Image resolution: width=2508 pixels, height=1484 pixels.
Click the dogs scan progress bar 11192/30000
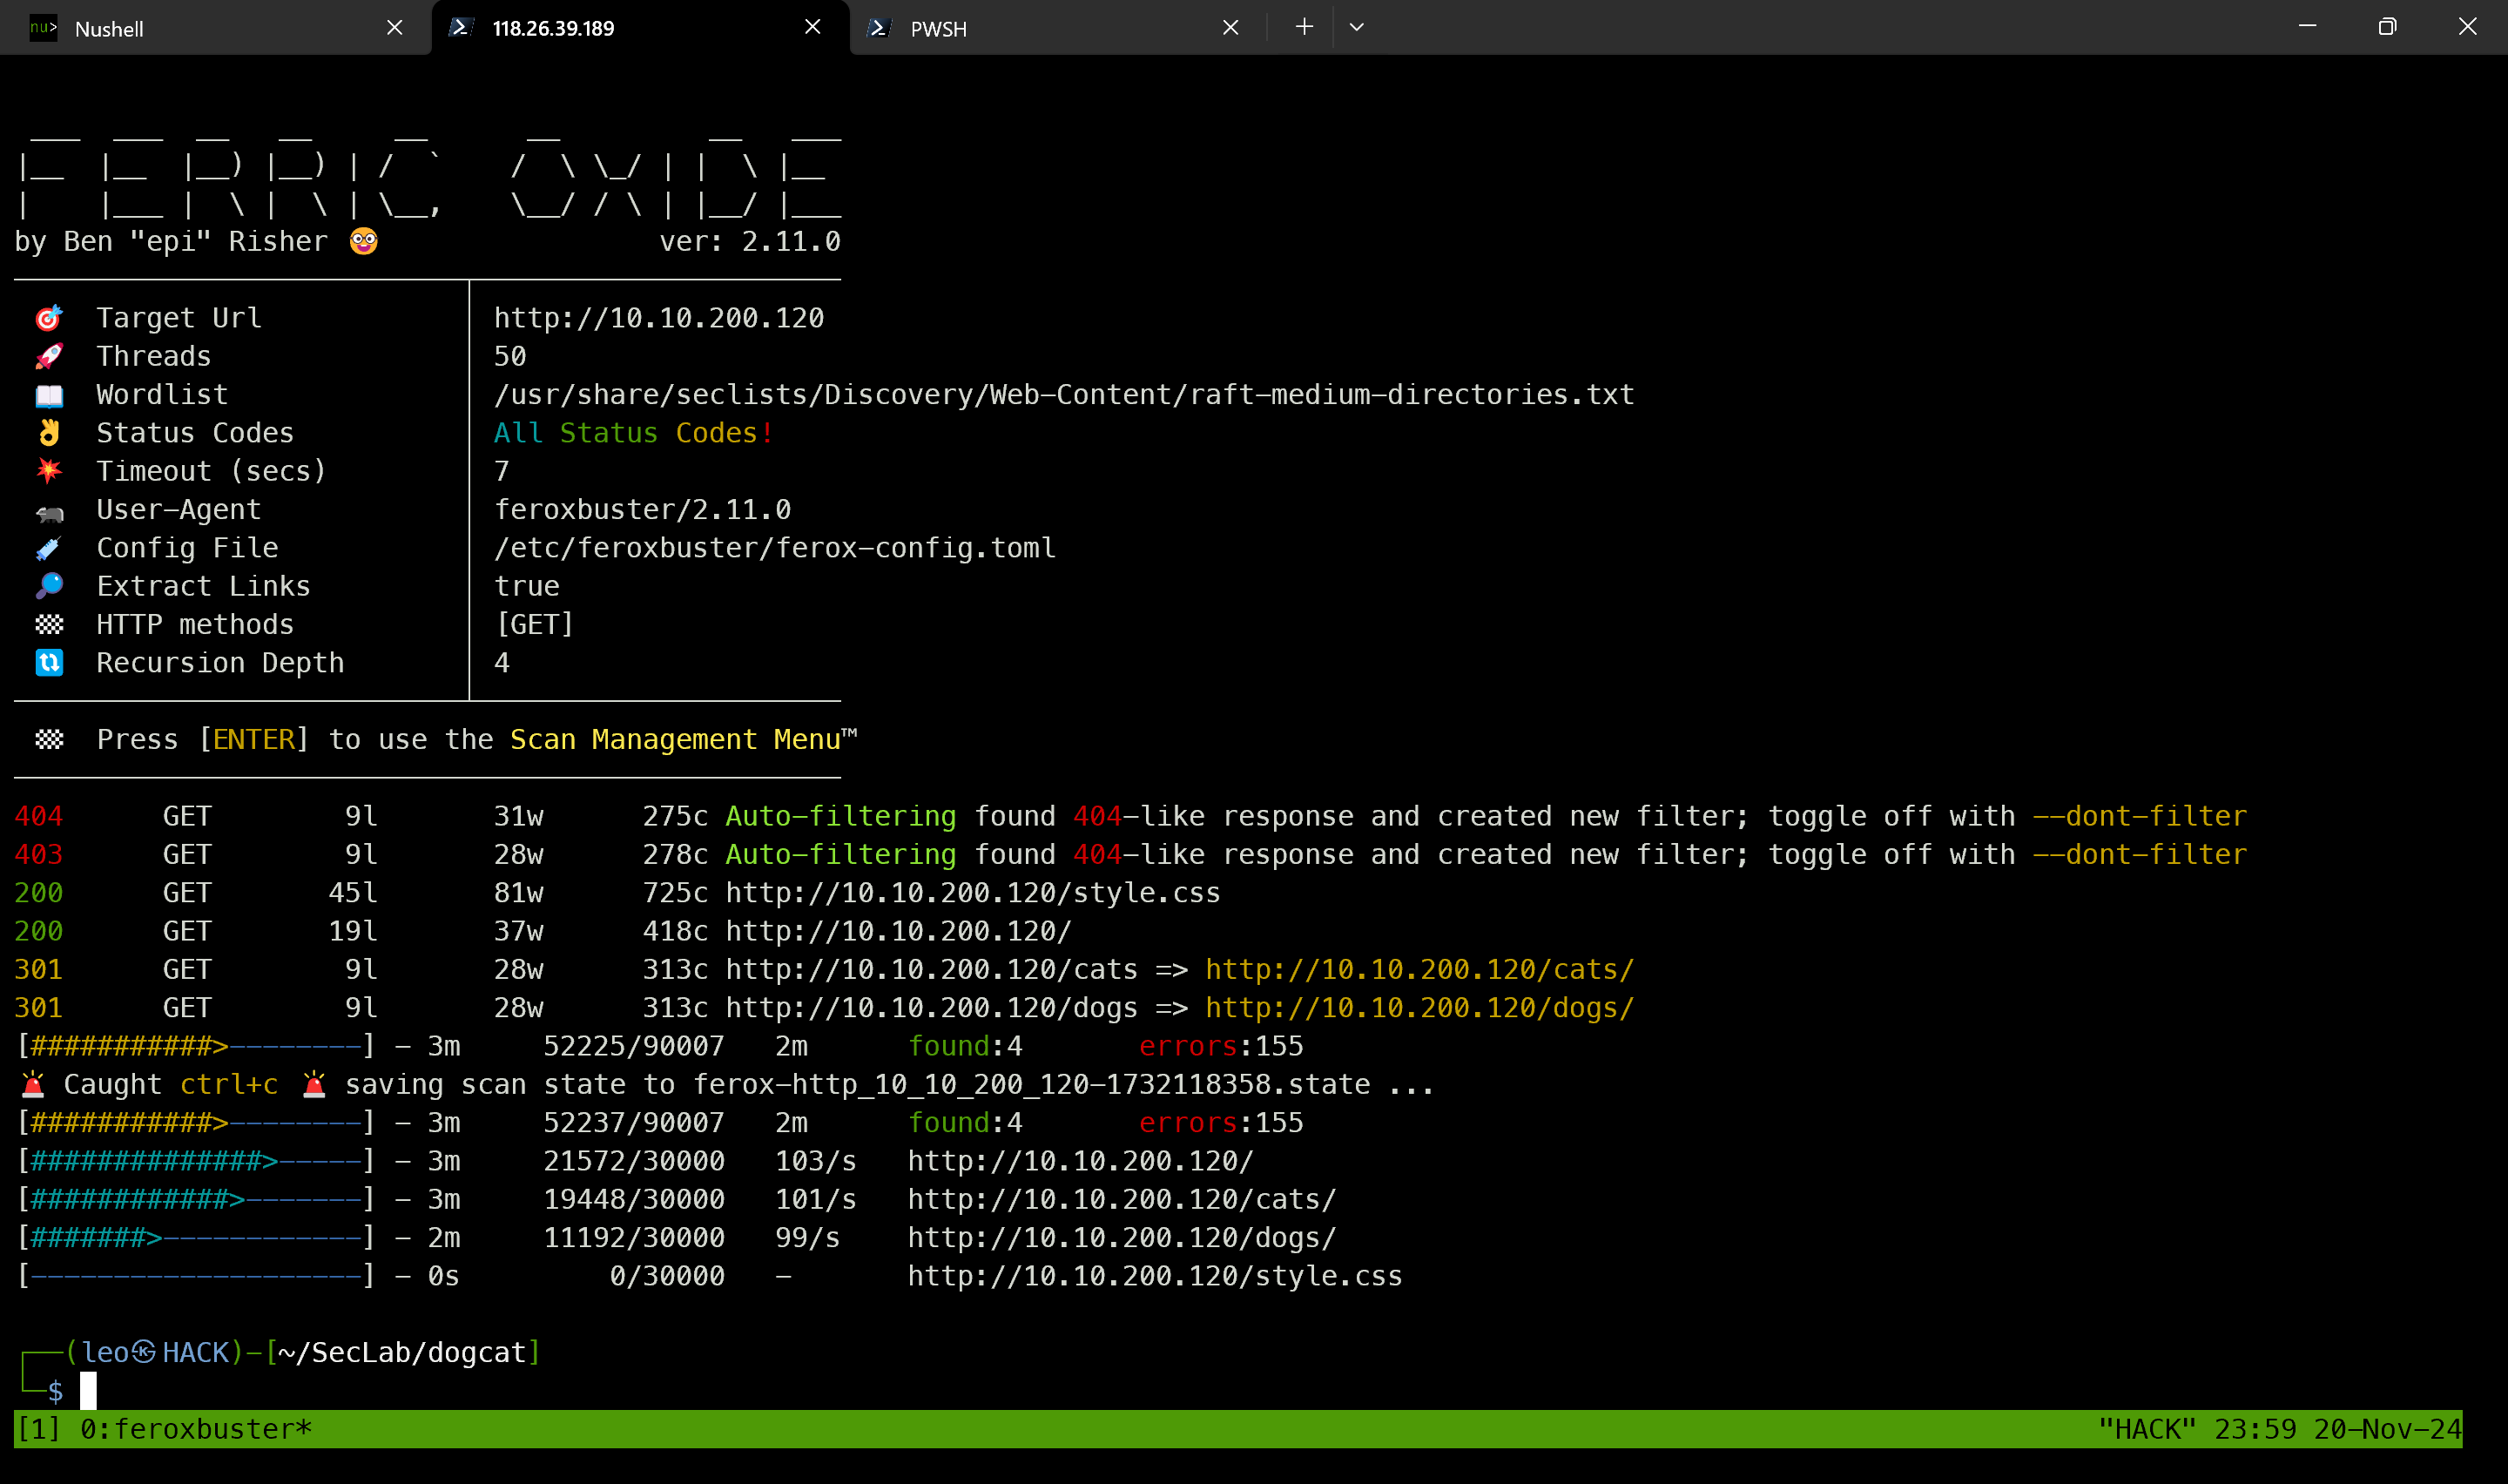coord(196,1238)
